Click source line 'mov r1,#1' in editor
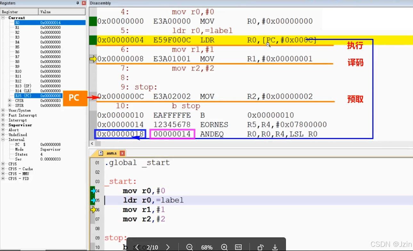This screenshot has width=413, height=251. tap(144, 210)
